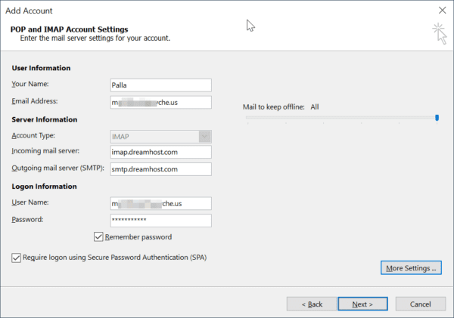This screenshot has width=454, height=318.
Task: Click the Mail to keep offline label
Action: coord(273,107)
